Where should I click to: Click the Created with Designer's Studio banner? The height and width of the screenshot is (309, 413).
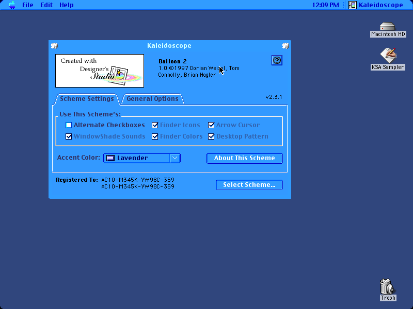pyautogui.click(x=100, y=71)
